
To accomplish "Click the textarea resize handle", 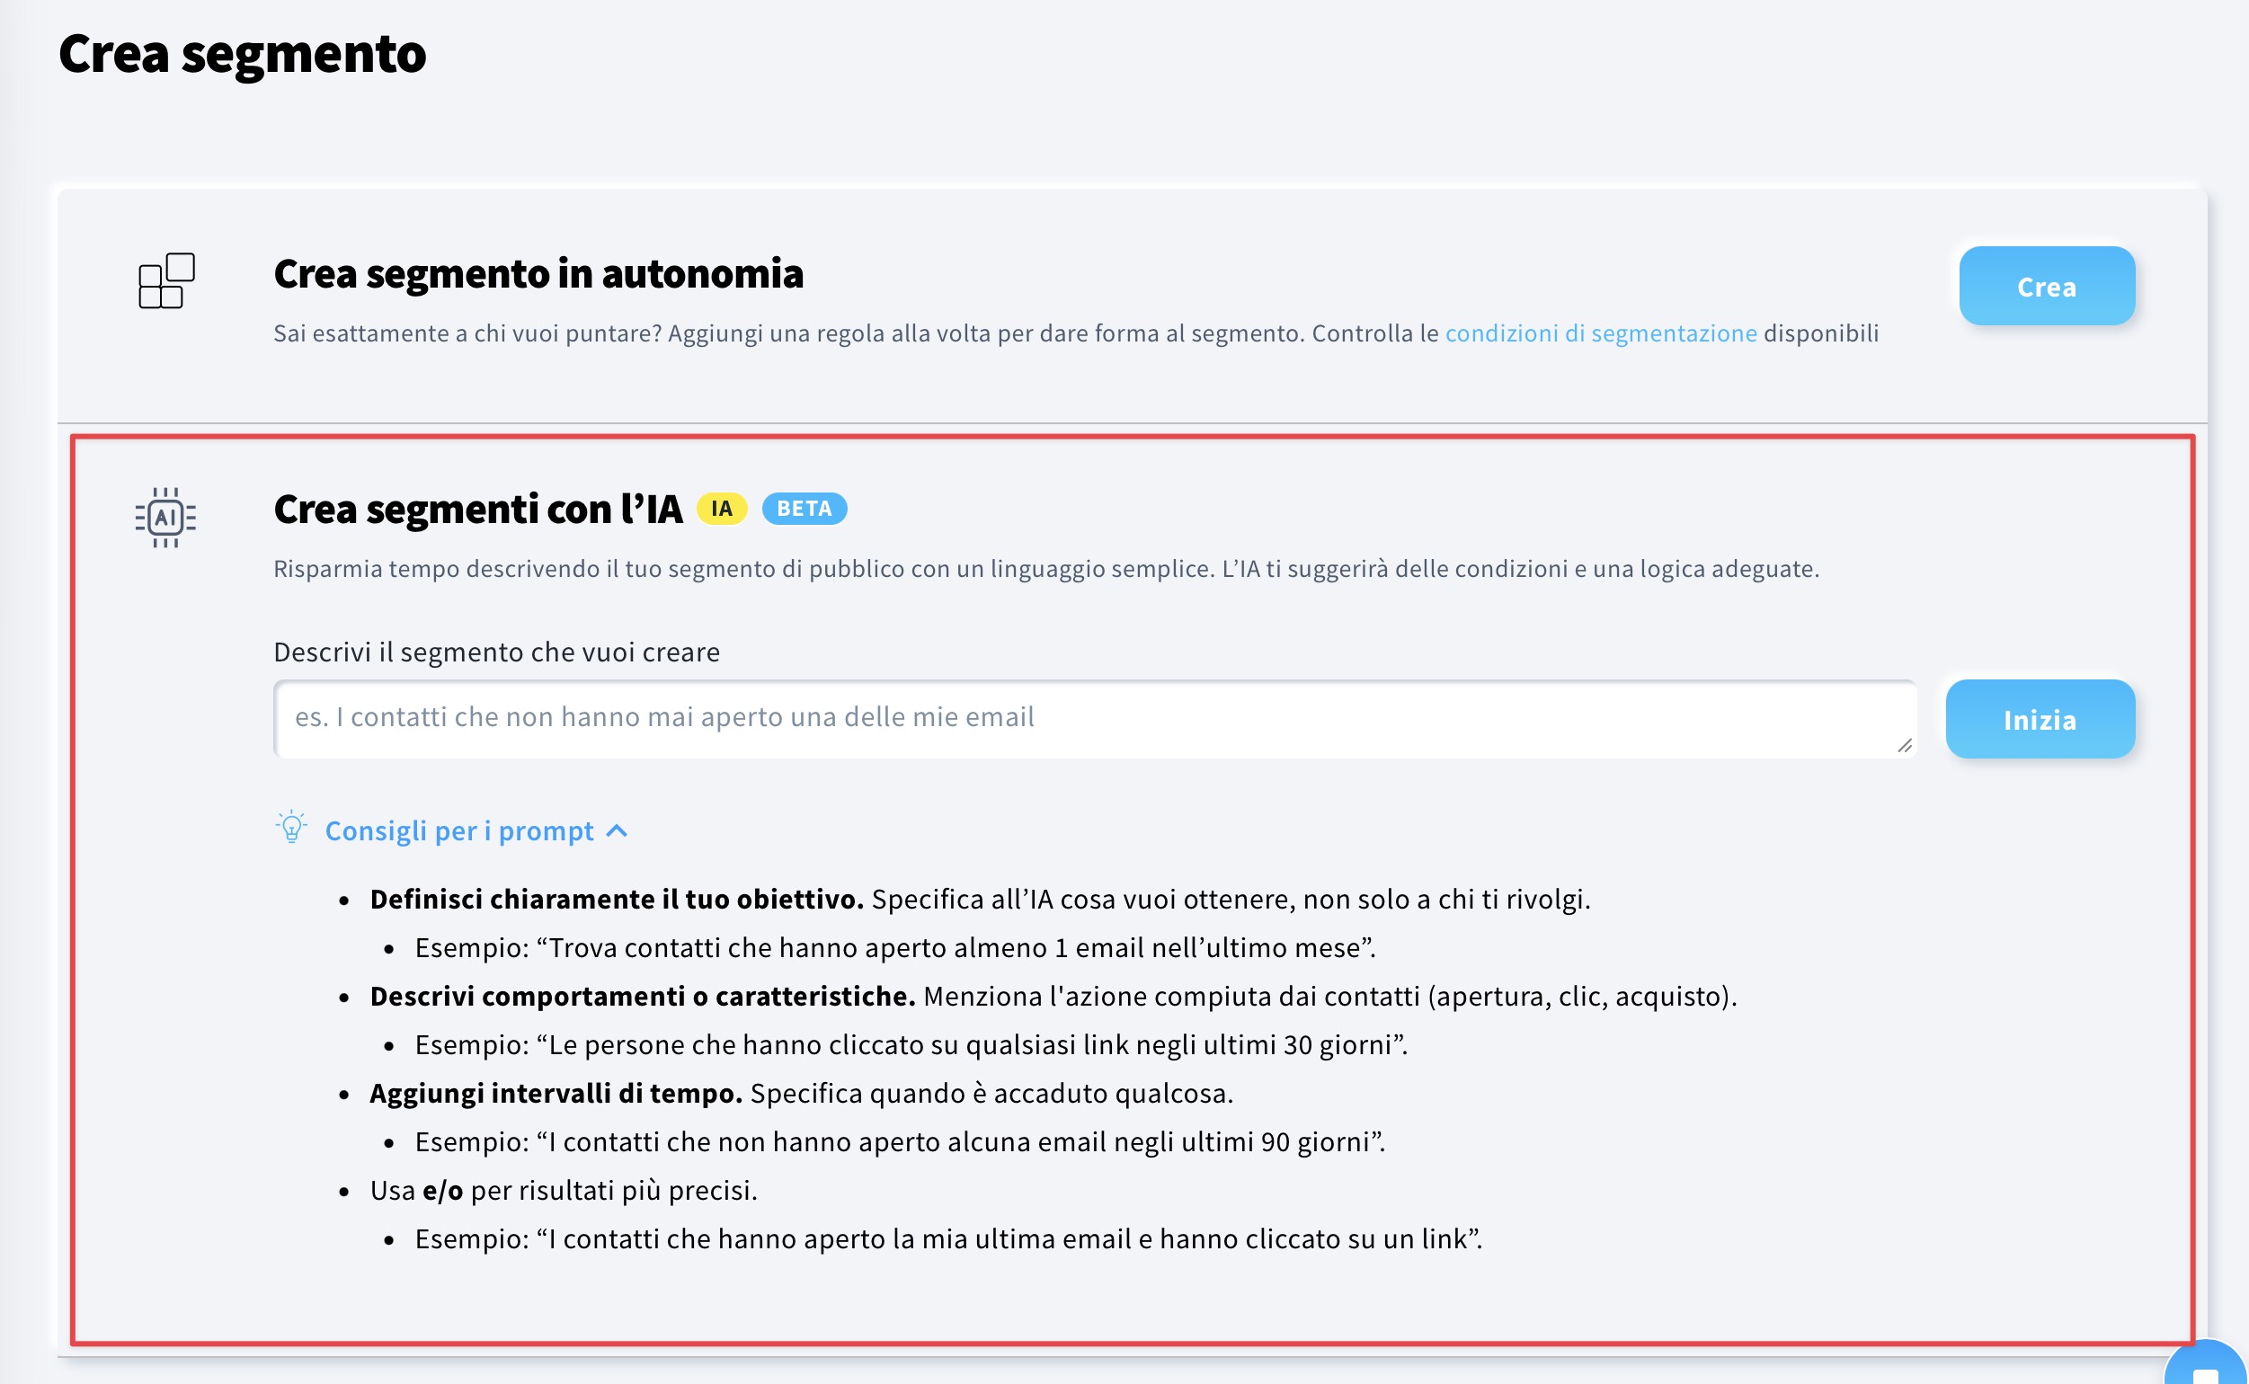I will [x=1905, y=748].
